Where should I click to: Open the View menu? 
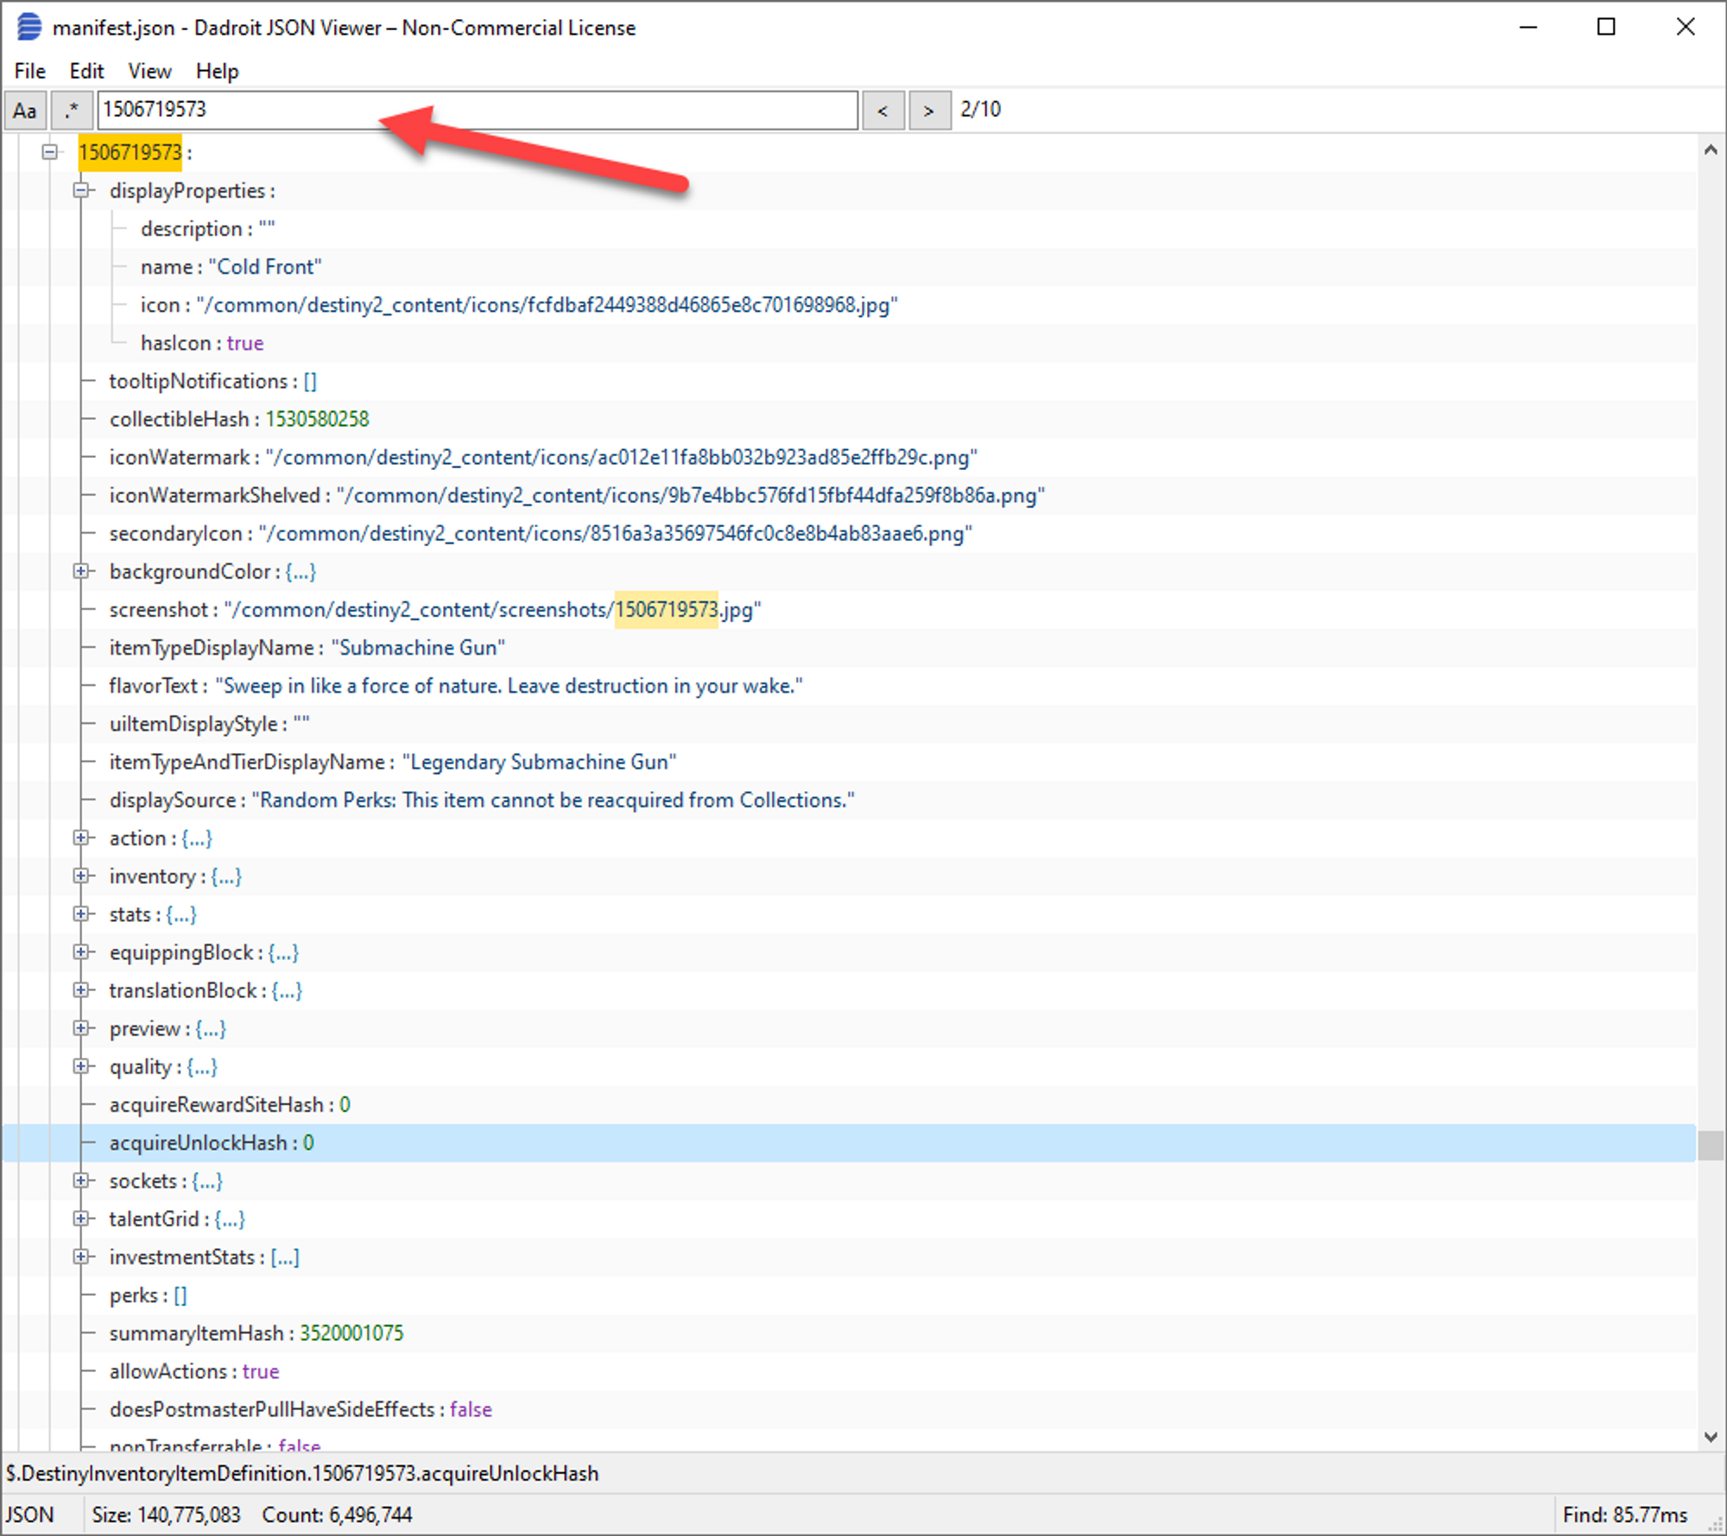tap(149, 71)
